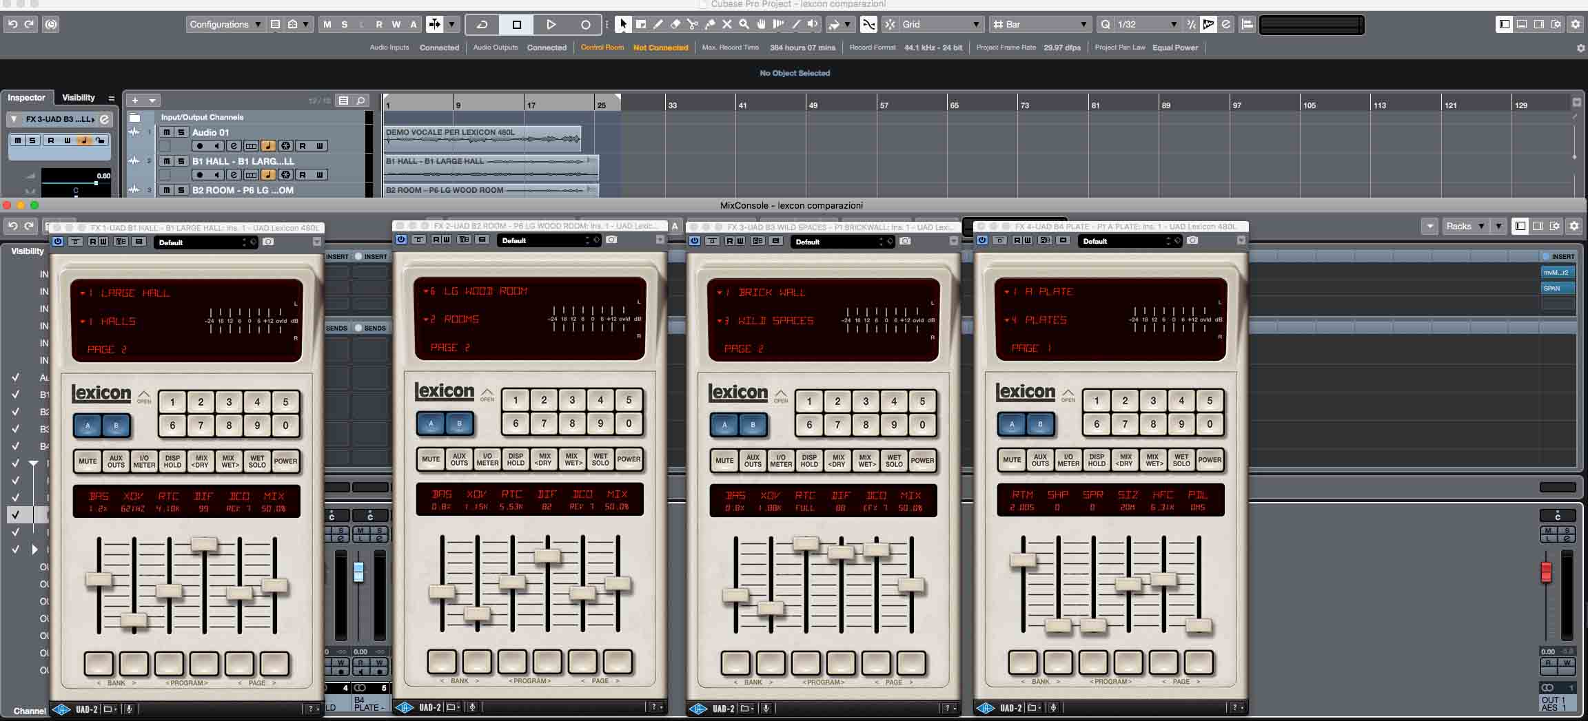The height and width of the screenshot is (721, 1588).
Task: Bypass the A PLATE plugin power button
Action: 982,240
